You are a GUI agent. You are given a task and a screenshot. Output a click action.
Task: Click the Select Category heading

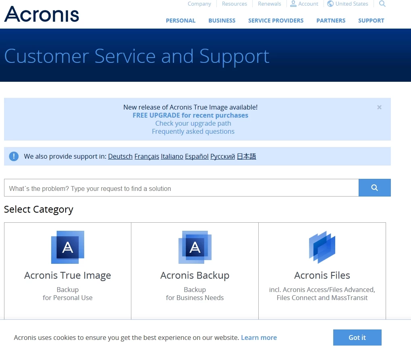(x=39, y=209)
